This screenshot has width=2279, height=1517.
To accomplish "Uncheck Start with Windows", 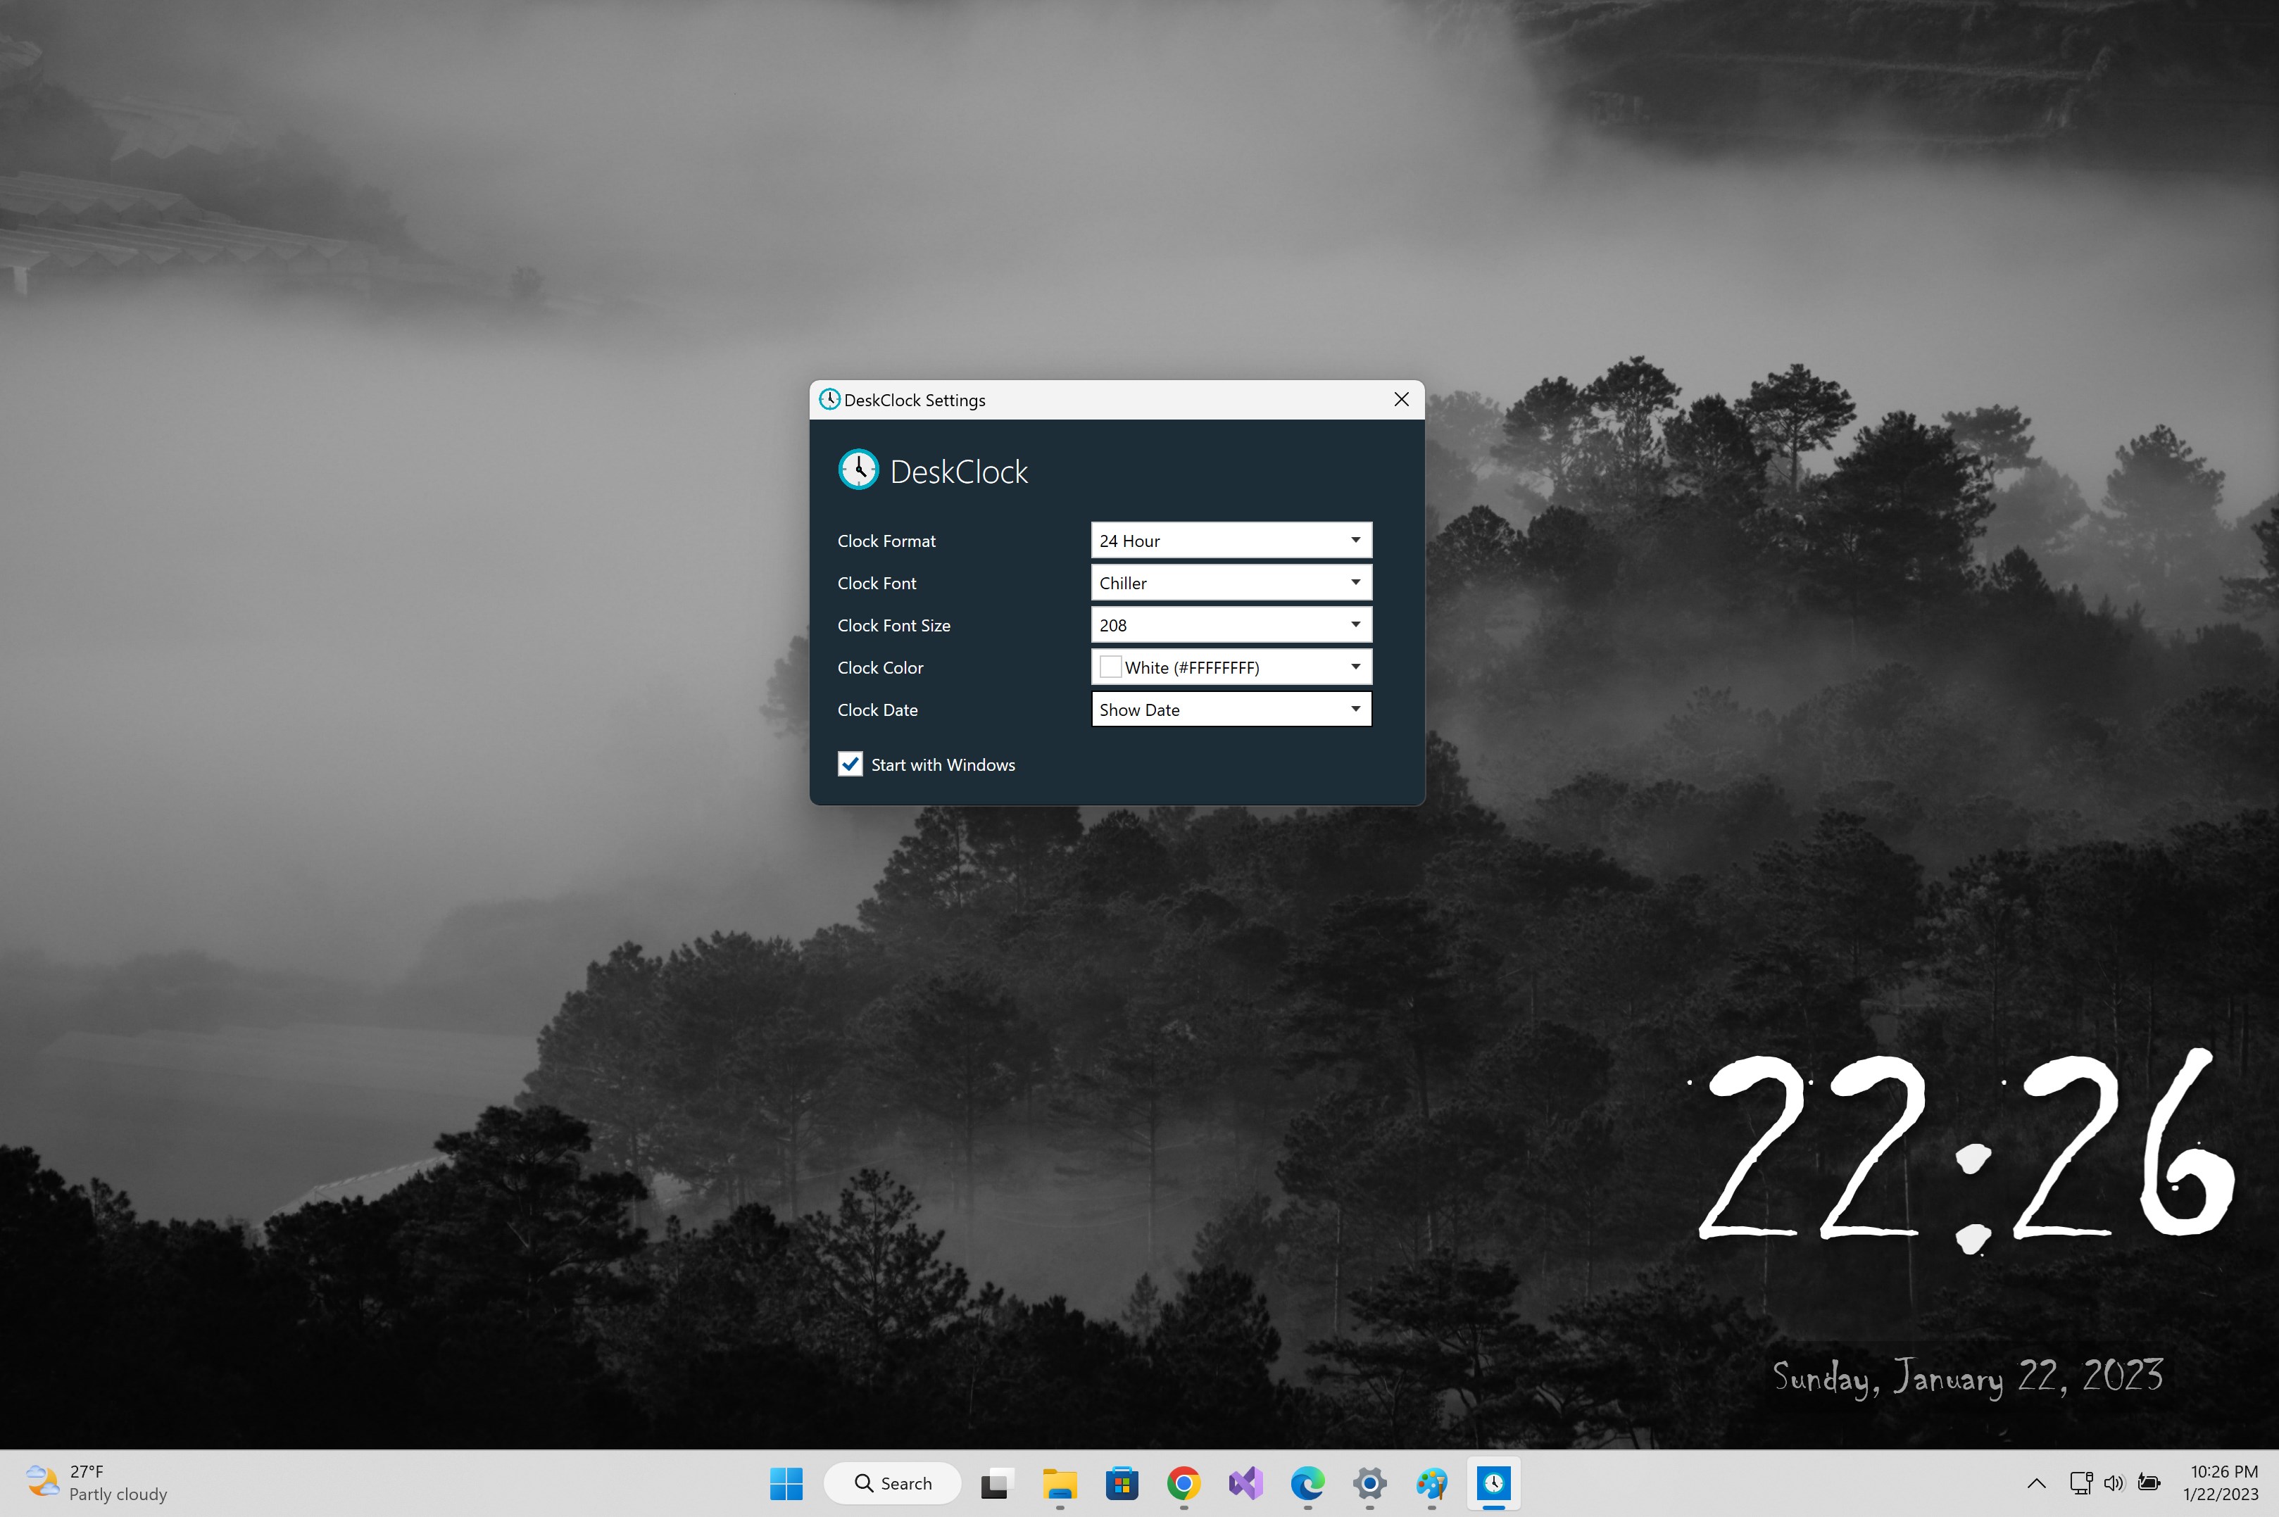I will point(849,764).
